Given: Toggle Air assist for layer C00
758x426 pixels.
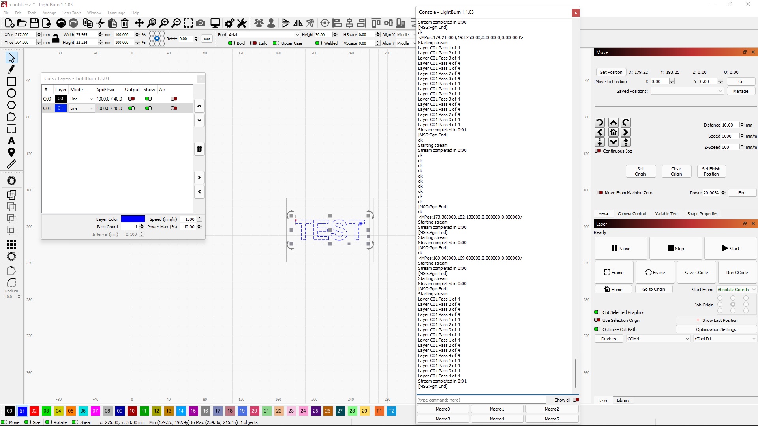Looking at the screenshot, I should point(174,99).
